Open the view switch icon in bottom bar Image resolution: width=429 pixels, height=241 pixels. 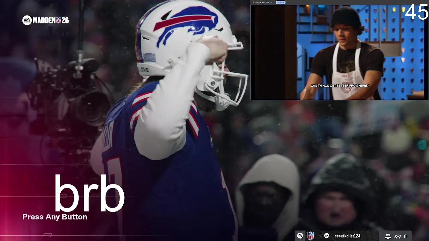[300, 236]
